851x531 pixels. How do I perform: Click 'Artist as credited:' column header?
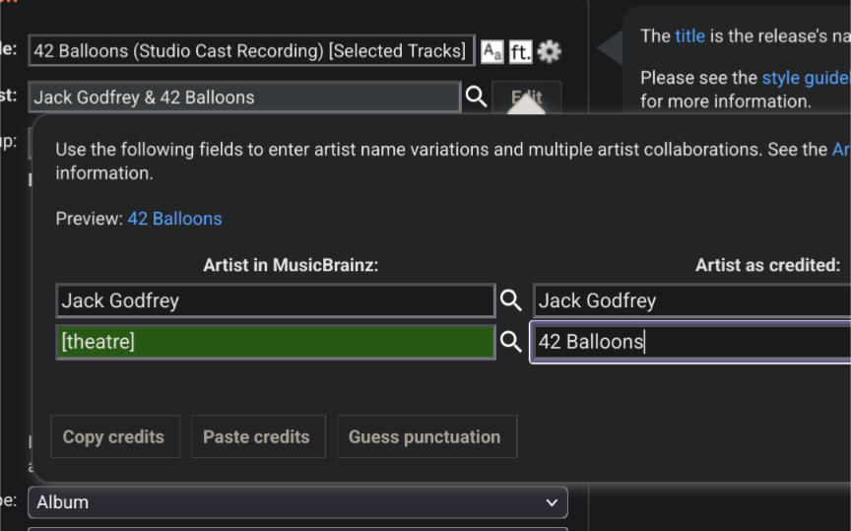(767, 265)
